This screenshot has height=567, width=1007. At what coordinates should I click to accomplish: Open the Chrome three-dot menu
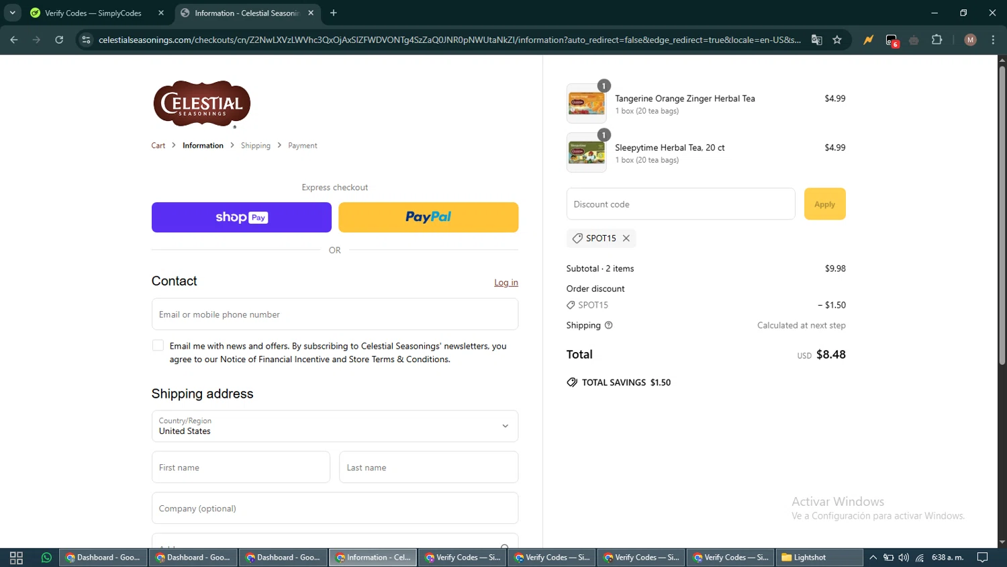pos(993,40)
